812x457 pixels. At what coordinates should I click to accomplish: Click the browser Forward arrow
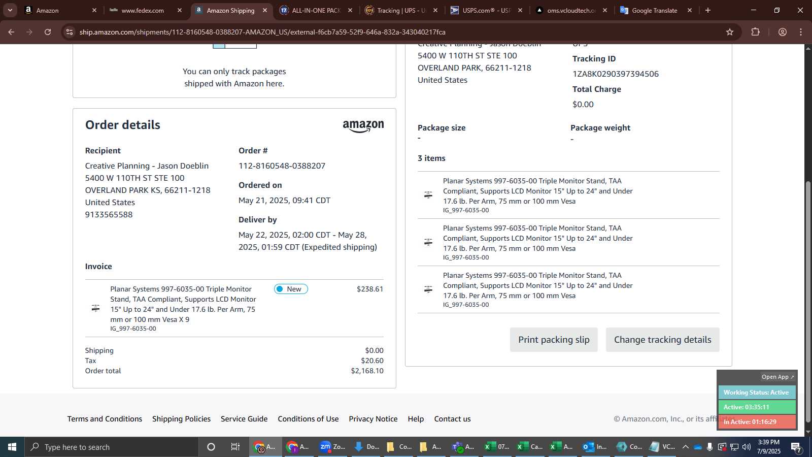pyautogui.click(x=29, y=32)
